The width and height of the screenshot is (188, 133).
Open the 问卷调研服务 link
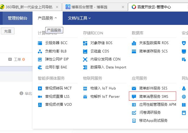coord(150,113)
